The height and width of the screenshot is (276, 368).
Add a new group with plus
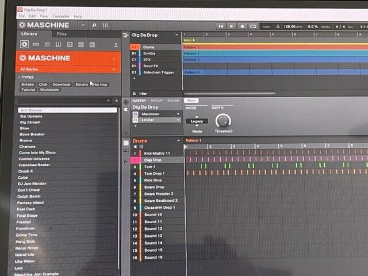134,78
